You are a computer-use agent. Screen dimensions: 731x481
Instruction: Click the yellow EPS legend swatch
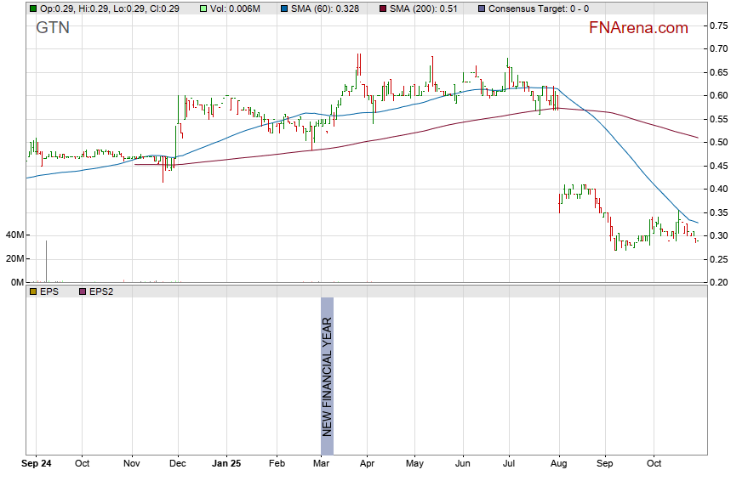[x=33, y=291]
